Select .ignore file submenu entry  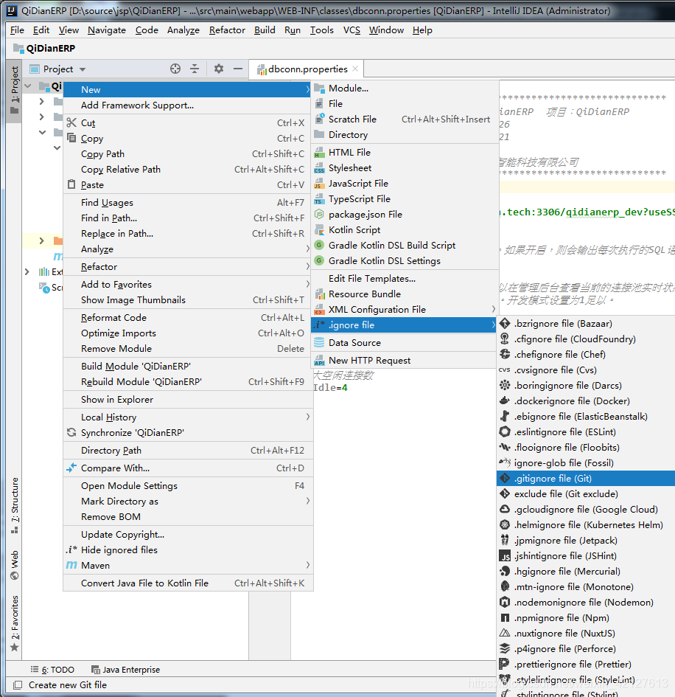click(x=405, y=325)
